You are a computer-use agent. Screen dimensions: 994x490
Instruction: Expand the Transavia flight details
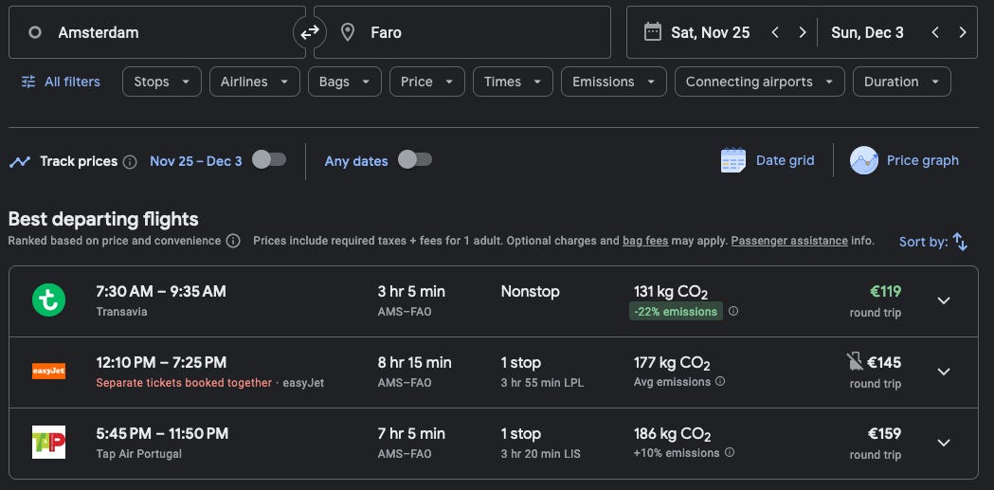pyautogui.click(x=943, y=300)
